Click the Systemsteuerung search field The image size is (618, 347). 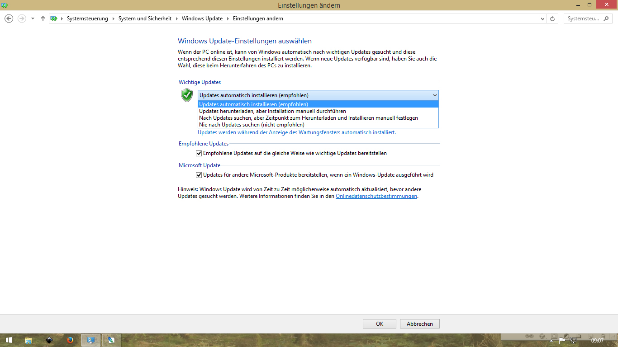click(x=584, y=19)
